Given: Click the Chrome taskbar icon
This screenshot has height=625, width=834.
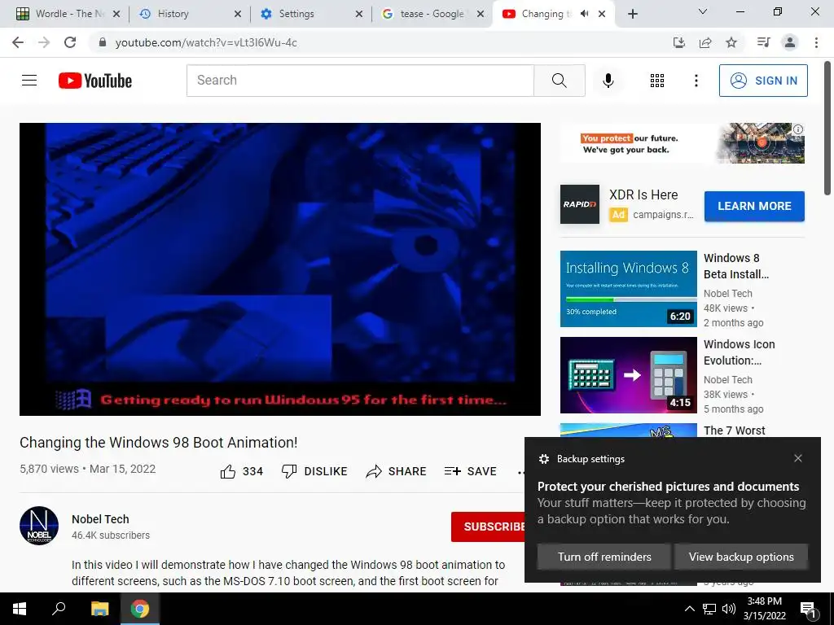Looking at the screenshot, I should [x=140, y=609].
